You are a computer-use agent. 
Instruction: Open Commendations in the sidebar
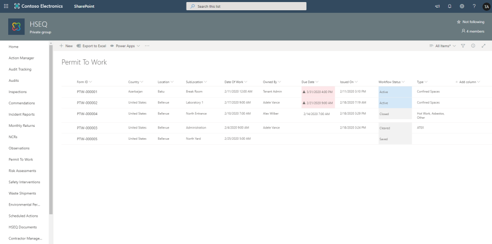coord(22,103)
